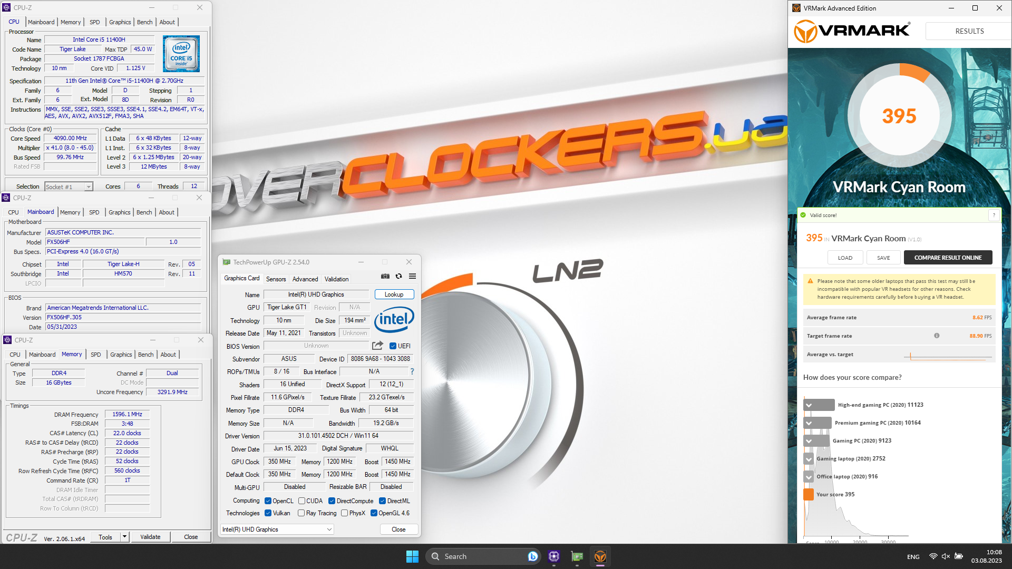The height and width of the screenshot is (569, 1012).
Task: Click Close button in CPU-Z footer
Action: point(191,537)
